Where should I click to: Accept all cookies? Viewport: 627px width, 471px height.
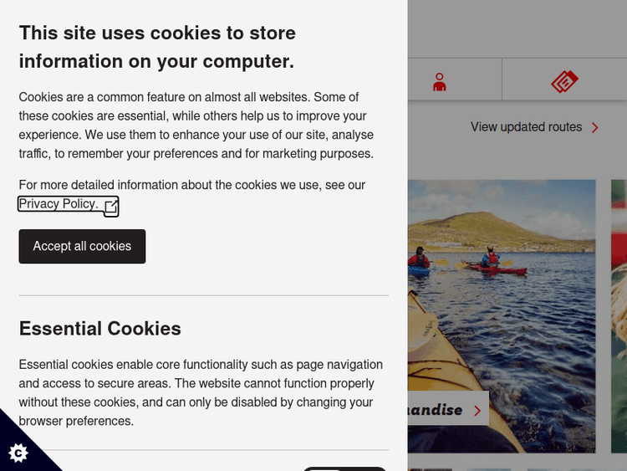tap(82, 246)
